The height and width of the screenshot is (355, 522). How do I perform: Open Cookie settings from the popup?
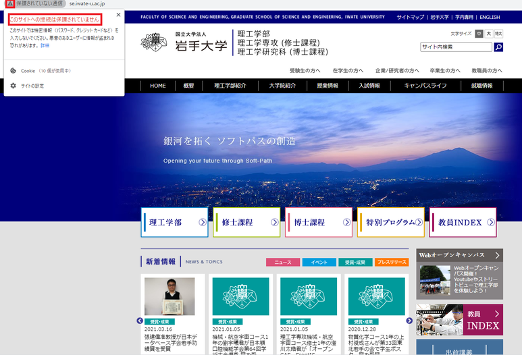tap(46, 71)
